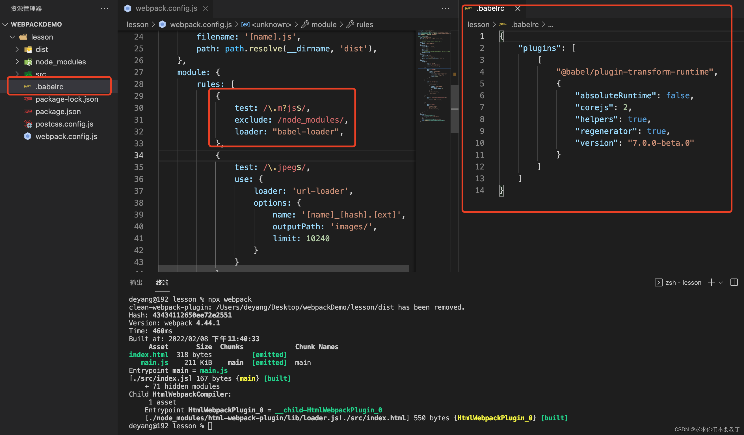Open package.json from the explorer

coord(58,112)
